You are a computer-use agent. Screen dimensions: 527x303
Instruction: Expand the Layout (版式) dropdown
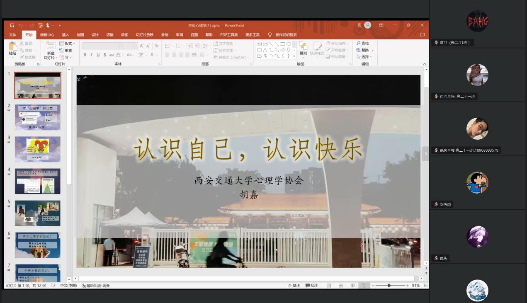68,44
